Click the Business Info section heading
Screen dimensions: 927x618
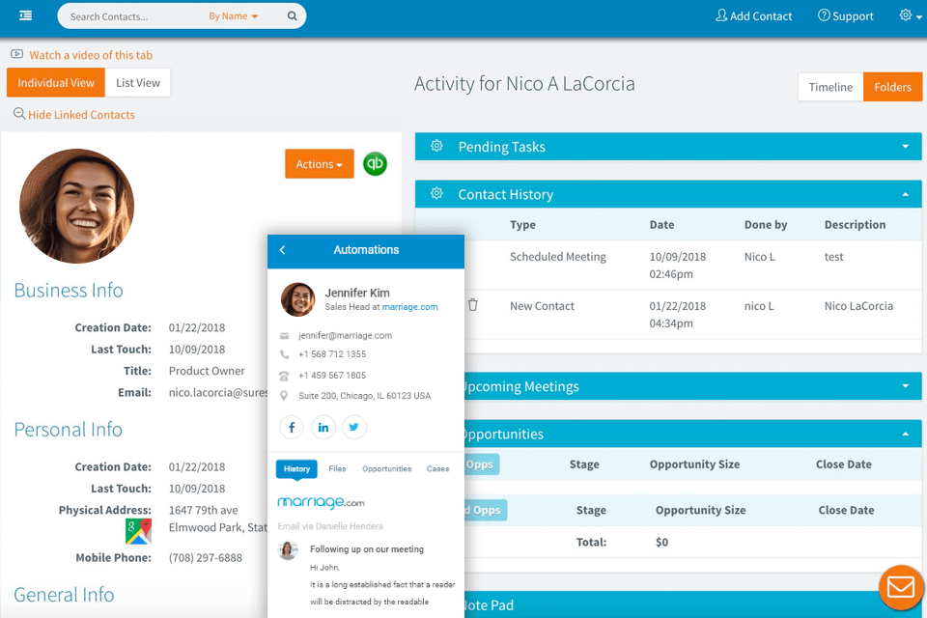(69, 291)
